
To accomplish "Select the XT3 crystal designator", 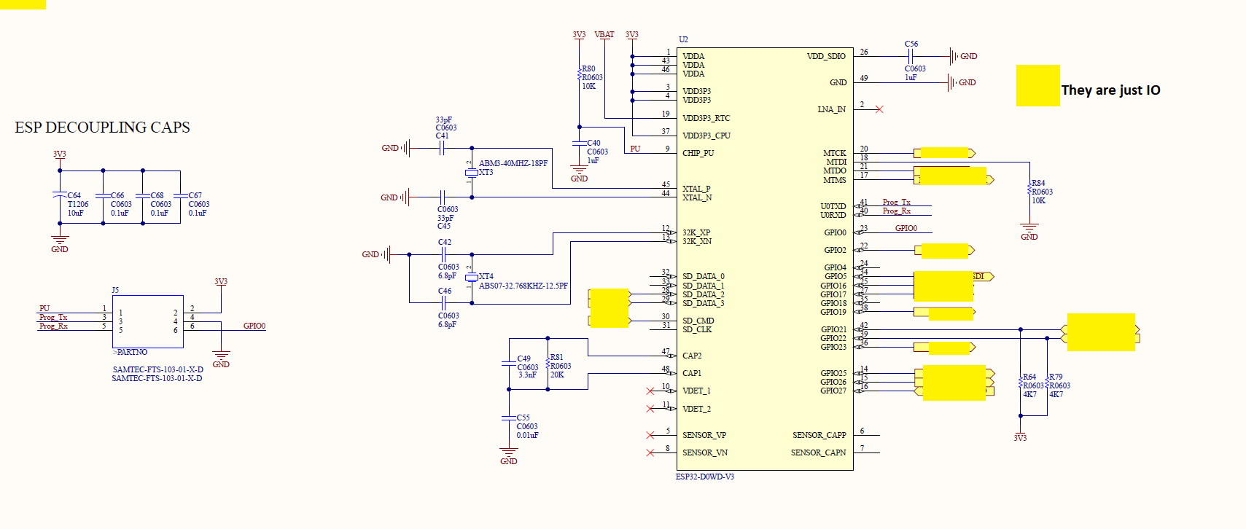I will pyautogui.click(x=486, y=172).
